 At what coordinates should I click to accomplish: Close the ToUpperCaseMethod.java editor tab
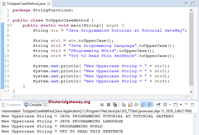(x=49, y=4)
